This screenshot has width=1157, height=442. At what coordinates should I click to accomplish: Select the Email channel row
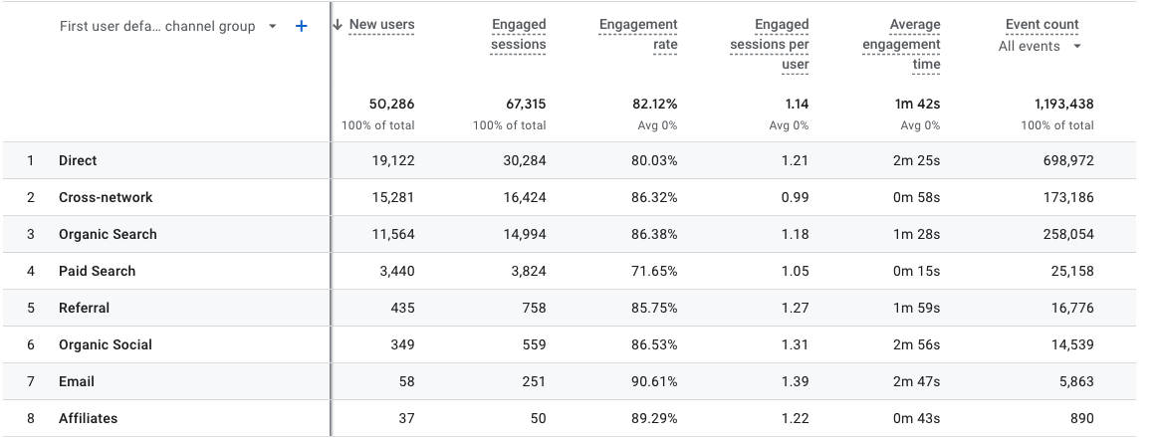tap(77, 381)
